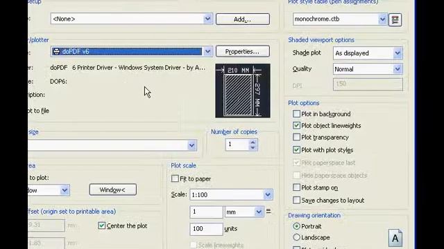Open printer Properties...

coord(243,51)
